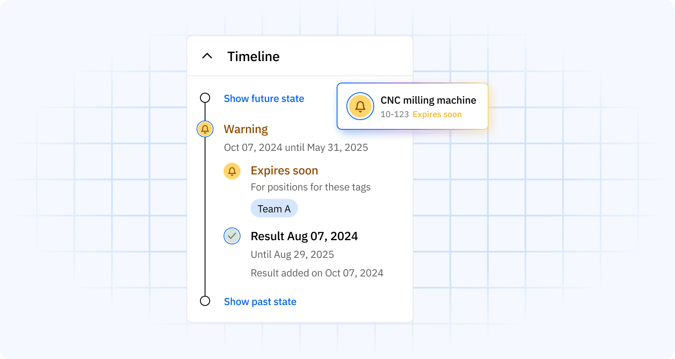Open the CNC milling machine notification card
Viewport: 675px width, 359px height.
tap(412, 106)
